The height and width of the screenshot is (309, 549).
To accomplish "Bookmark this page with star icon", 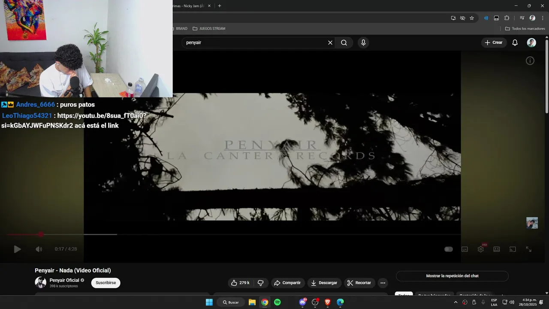I will [472, 18].
